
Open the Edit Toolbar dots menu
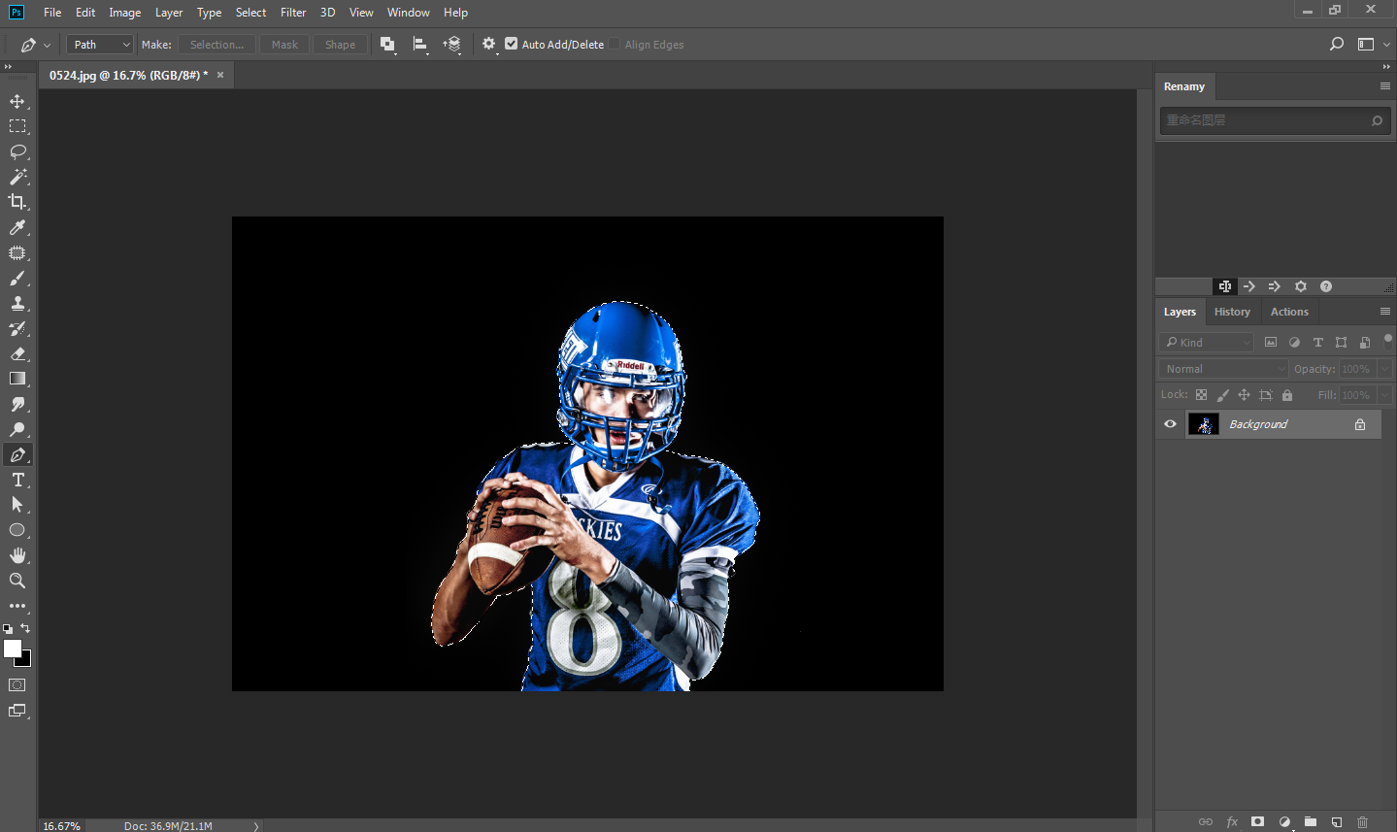[x=17, y=606]
